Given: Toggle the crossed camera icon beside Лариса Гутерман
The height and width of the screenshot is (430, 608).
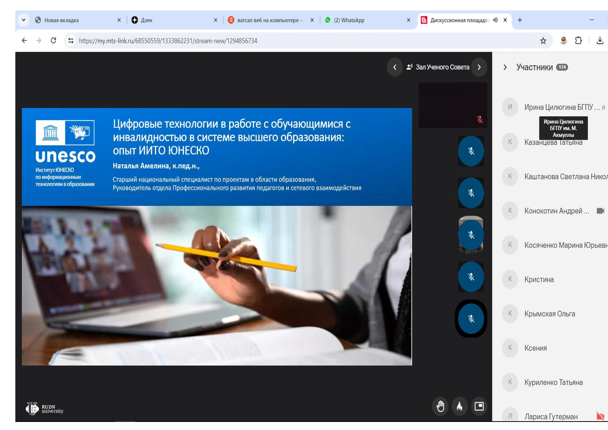Looking at the screenshot, I should (600, 416).
